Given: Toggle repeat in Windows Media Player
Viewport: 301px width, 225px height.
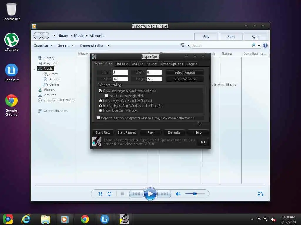Looking at the screenshot, I should (x=109, y=194).
